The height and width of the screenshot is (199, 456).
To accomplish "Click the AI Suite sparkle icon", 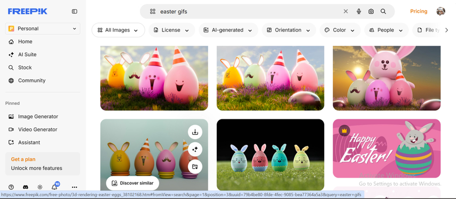I will [11, 55].
